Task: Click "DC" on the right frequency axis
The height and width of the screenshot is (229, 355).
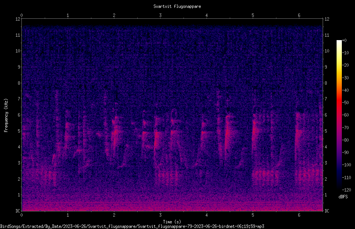Action: [x=327, y=211]
